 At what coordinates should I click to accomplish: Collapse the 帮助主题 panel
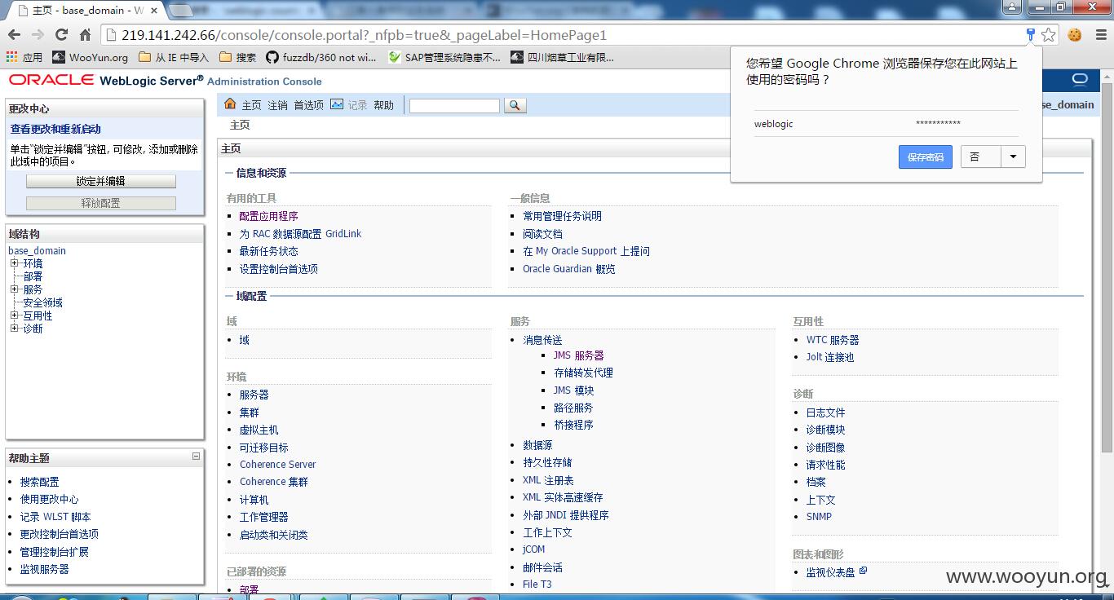pyautogui.click(x=196, y=457)
